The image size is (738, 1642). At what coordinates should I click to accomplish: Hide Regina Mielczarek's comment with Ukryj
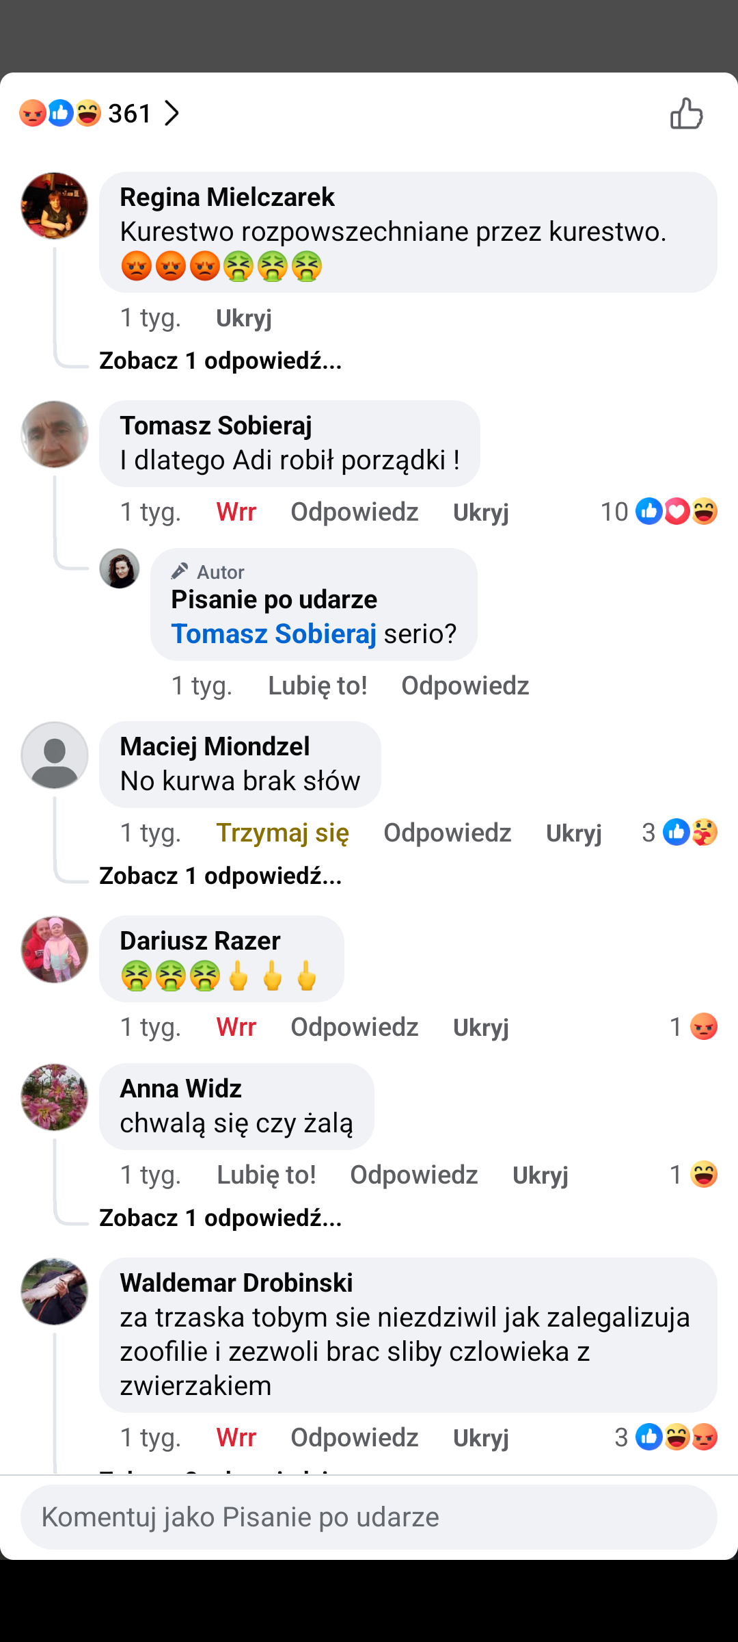pos(244,318)
